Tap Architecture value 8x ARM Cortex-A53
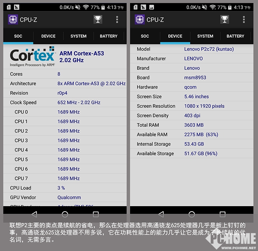 (x=91, y=84)
